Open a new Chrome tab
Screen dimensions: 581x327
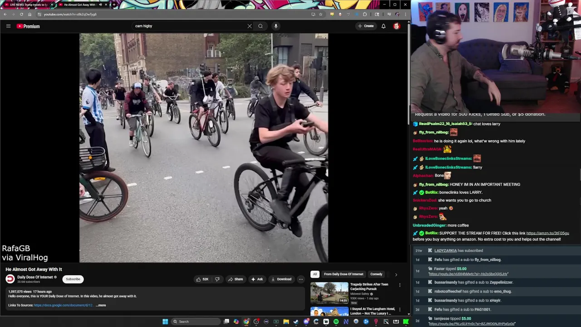tap(113, 5)
